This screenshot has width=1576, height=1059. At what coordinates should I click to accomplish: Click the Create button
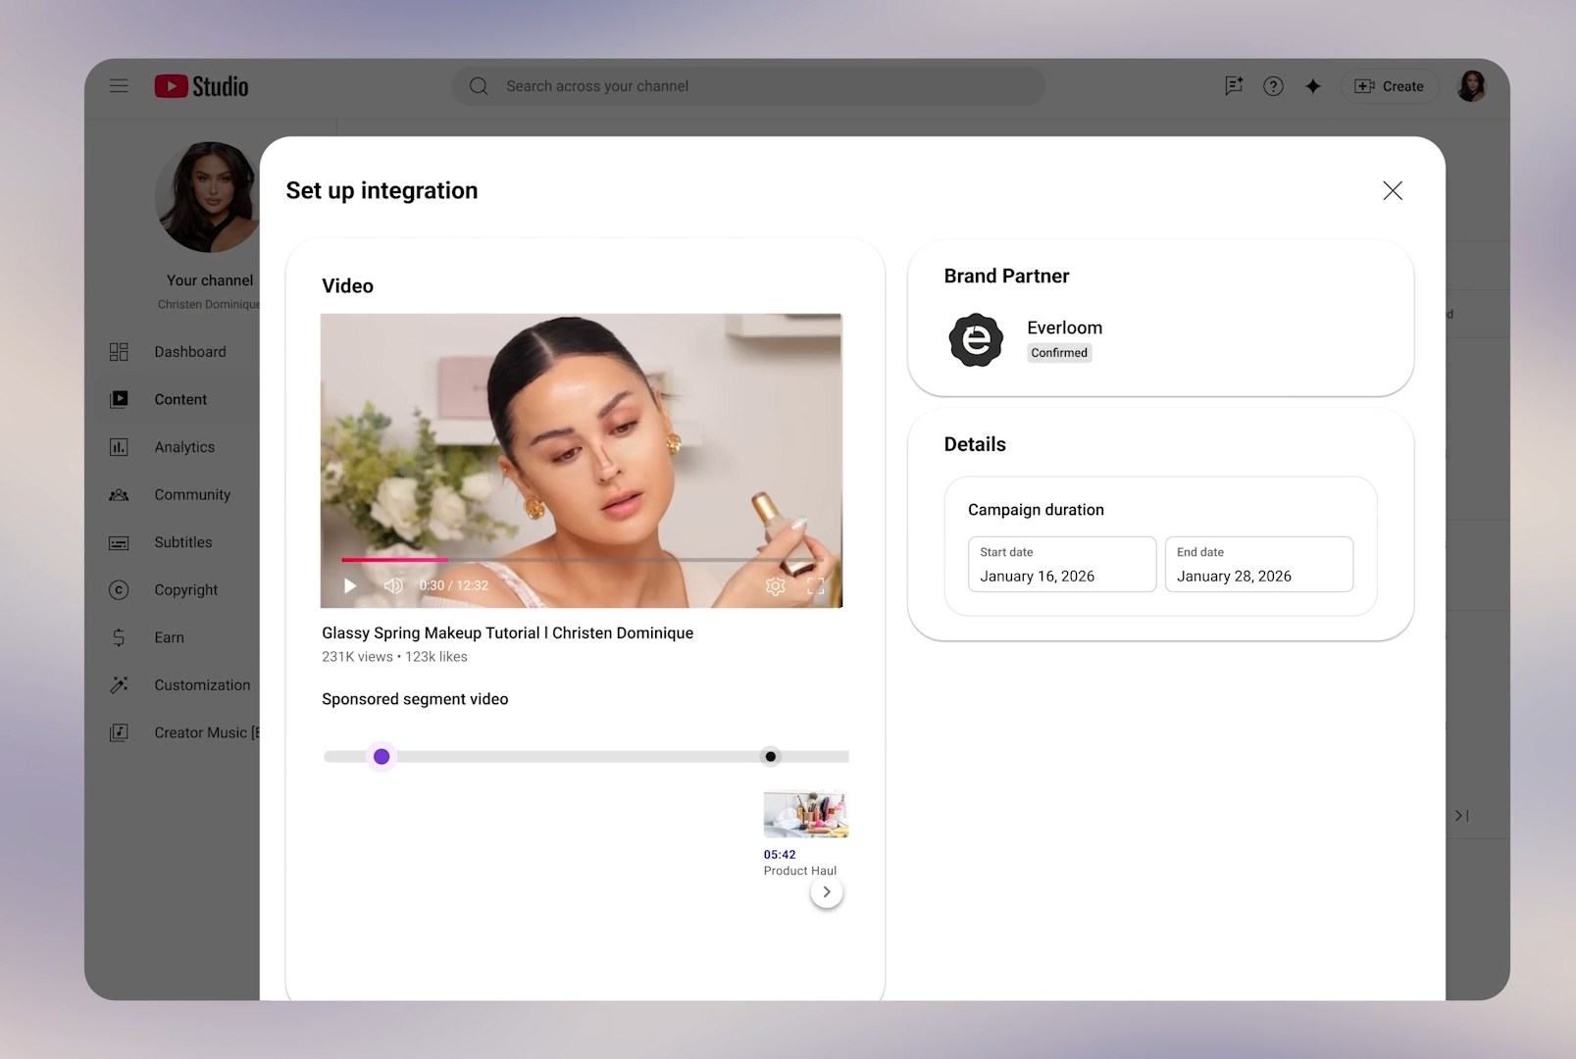click(x=1390, y=86)
